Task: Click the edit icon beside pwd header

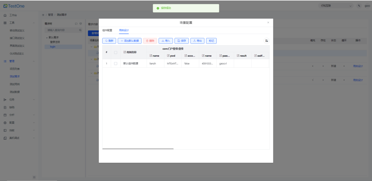Action: 168,56
